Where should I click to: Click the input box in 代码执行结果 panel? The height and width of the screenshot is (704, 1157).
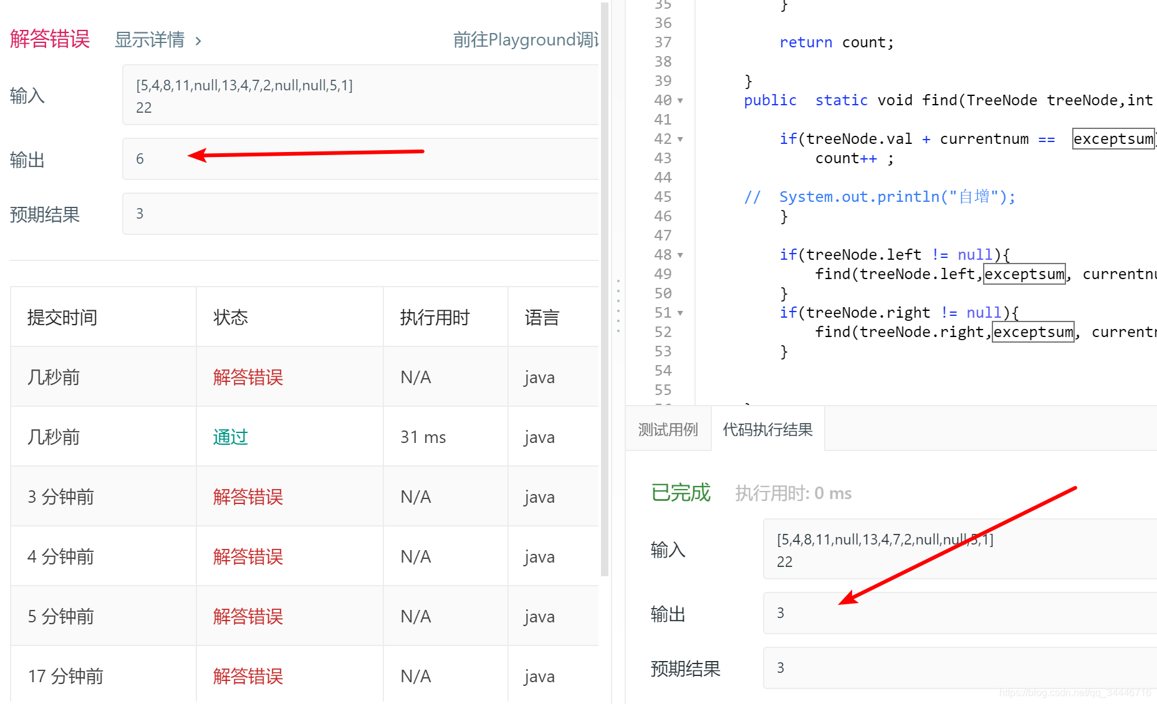point(960,549)
